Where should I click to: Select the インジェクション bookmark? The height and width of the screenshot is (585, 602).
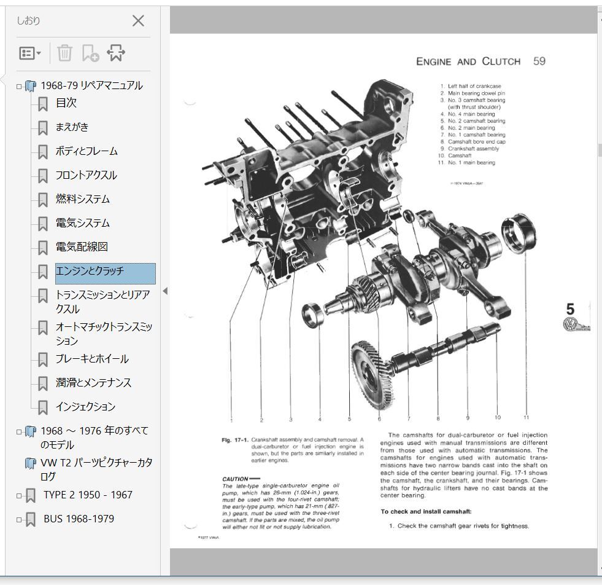[x=85, y=406]
